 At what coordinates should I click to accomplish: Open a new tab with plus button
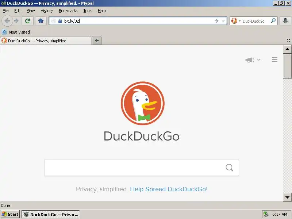click(97, 41)
